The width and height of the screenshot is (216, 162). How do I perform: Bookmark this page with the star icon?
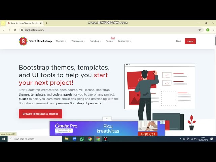(x=200, y=30)
